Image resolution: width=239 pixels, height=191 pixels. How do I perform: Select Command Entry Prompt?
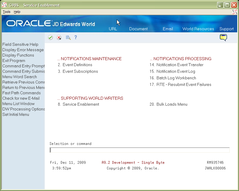click(x=23, y=66)
